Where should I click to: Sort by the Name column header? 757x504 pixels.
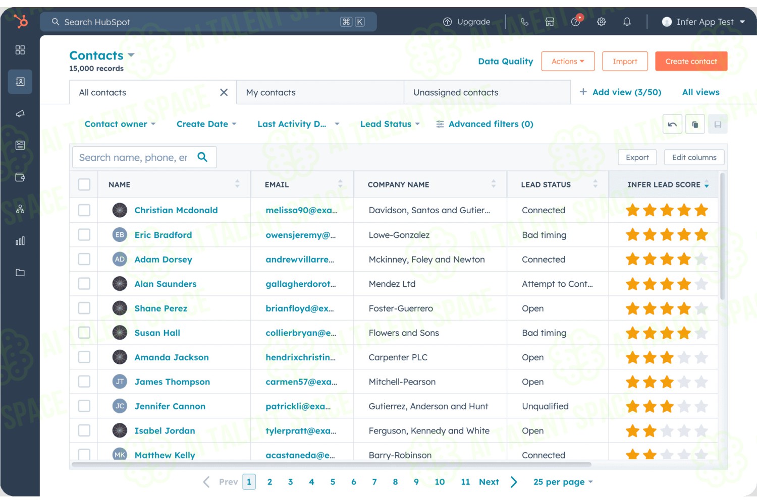point(174,184)
